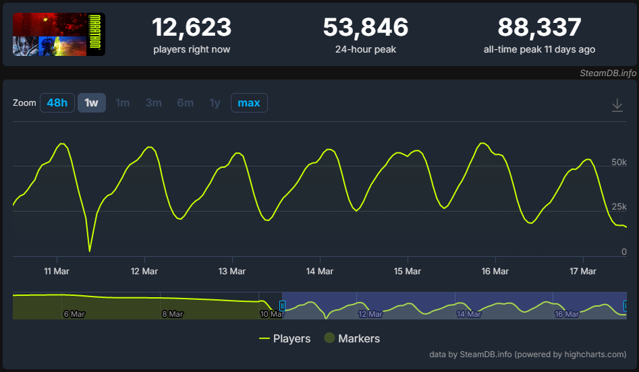This screenshot has height=372, width=639.
Task: Click the Marathon game thumbnail image
Action: pyautogui.click(x=59, y=34)
